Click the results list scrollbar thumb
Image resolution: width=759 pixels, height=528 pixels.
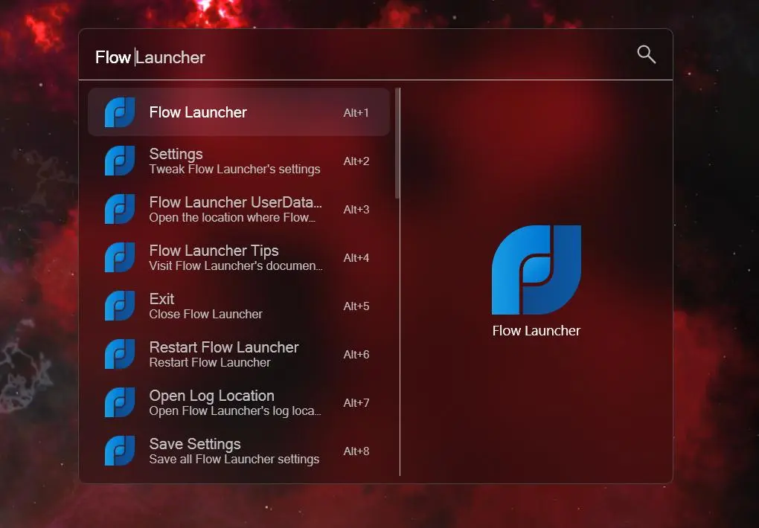tap(397, 144)
